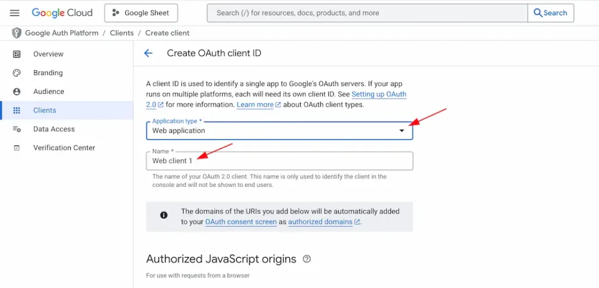
Task: Follow the Learn more link
Action: [x=255, y=105]
